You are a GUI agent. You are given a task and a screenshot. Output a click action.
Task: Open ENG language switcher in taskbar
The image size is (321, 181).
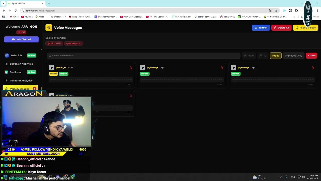point(293,177)
